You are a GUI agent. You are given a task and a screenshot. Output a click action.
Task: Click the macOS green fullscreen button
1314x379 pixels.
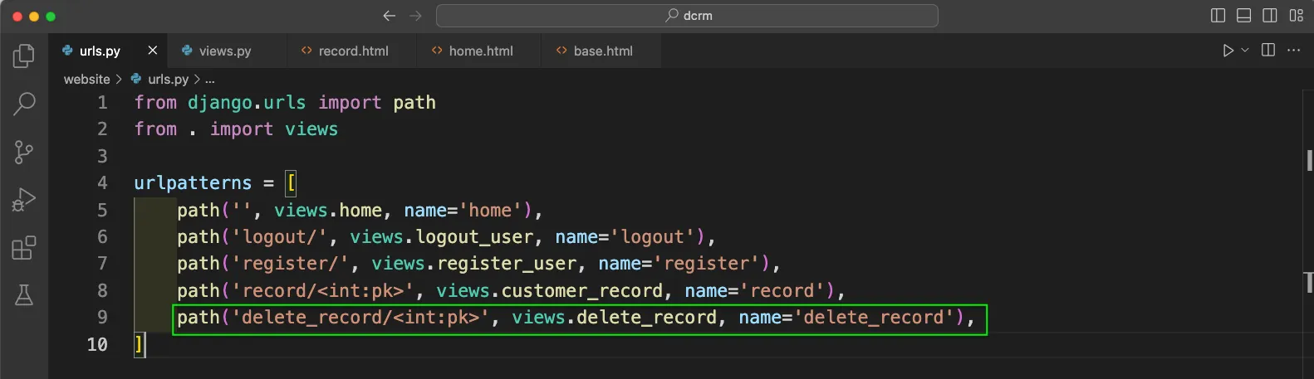(51, 17)
